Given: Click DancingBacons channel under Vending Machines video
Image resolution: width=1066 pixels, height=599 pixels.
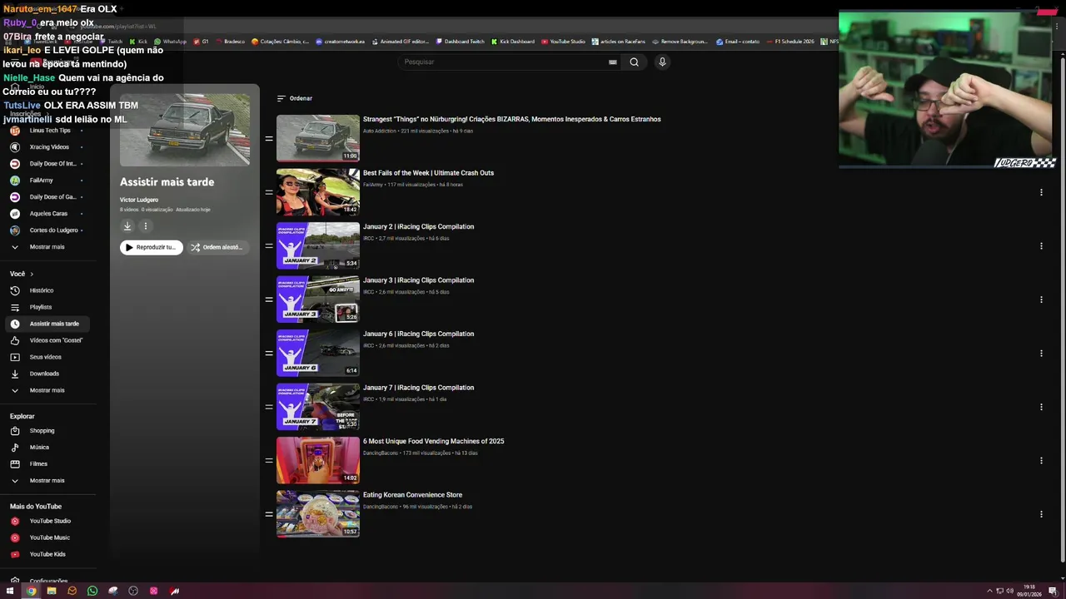Looking at the screenshot, I should (x=381, y=453).
